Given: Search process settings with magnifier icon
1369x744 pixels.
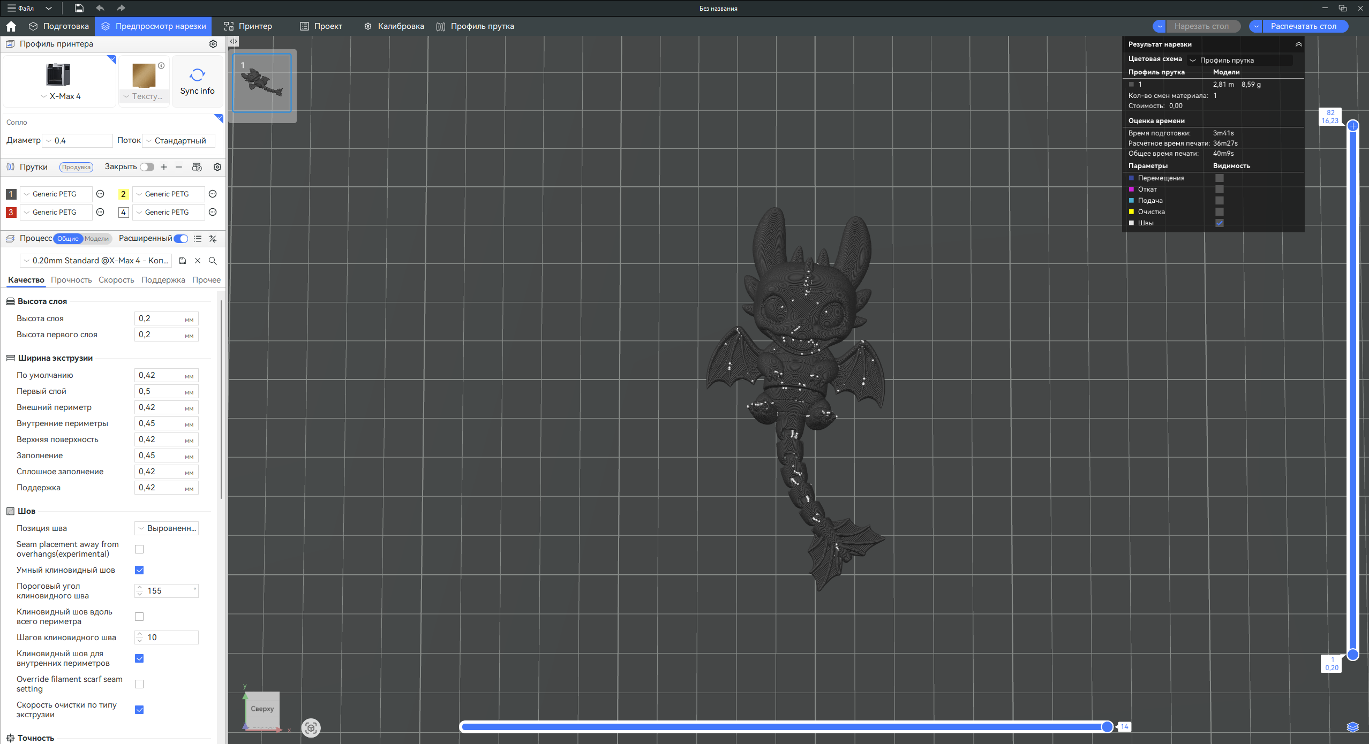Looking at the screenshot, I should pos(213,261).
